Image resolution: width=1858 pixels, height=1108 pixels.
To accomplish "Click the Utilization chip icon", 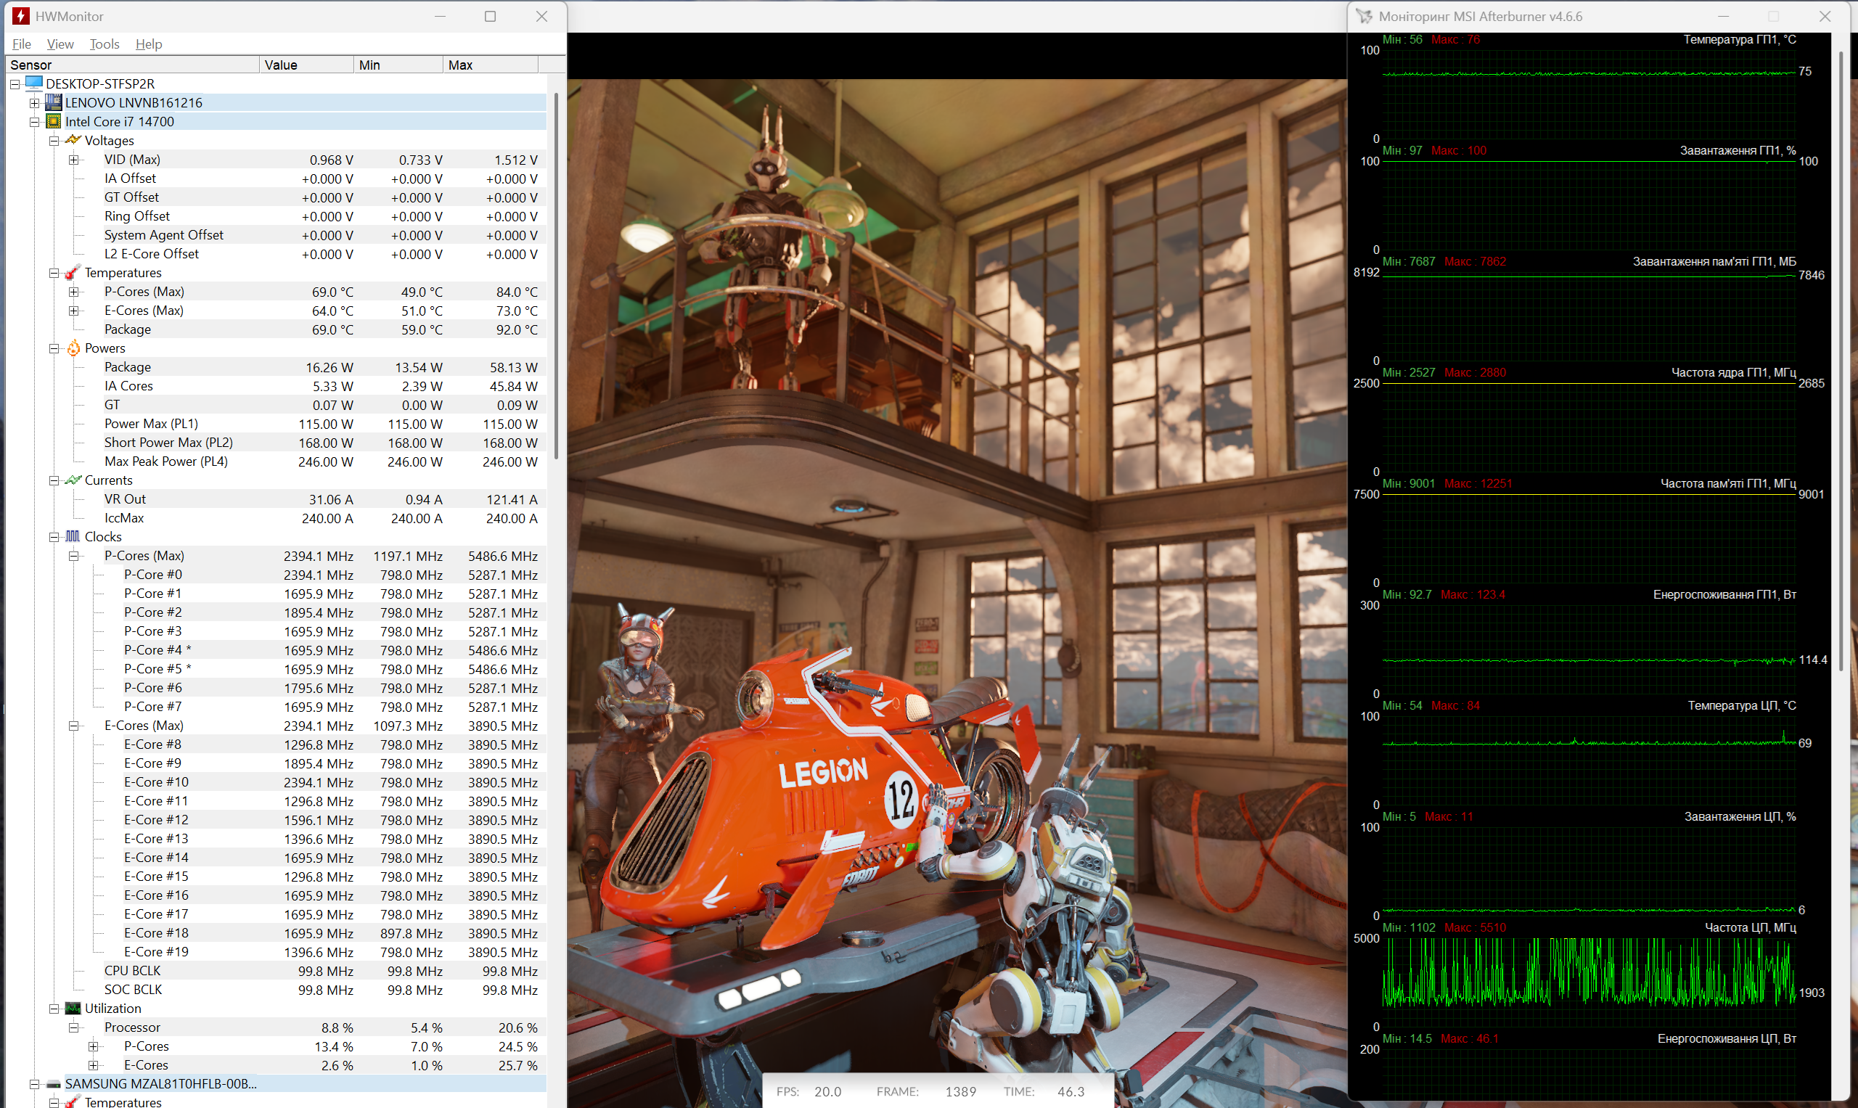I will (x=73, y=1008).
